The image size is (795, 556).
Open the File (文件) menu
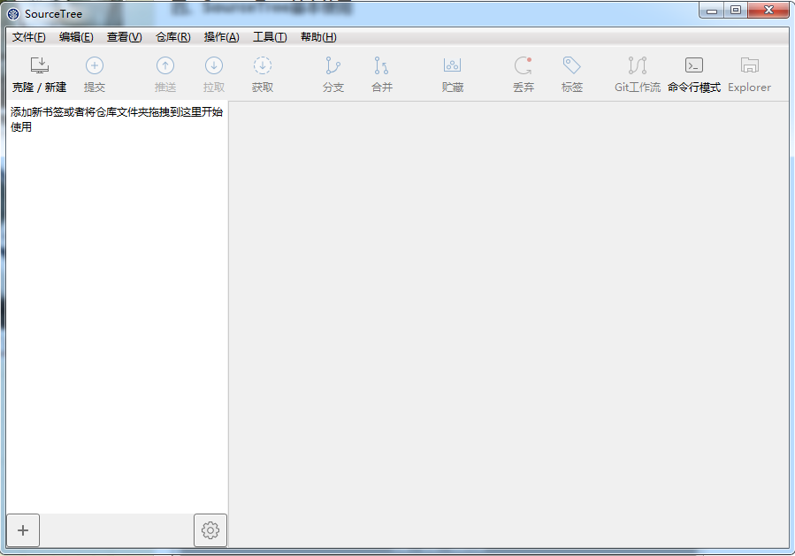pos(29,37)
